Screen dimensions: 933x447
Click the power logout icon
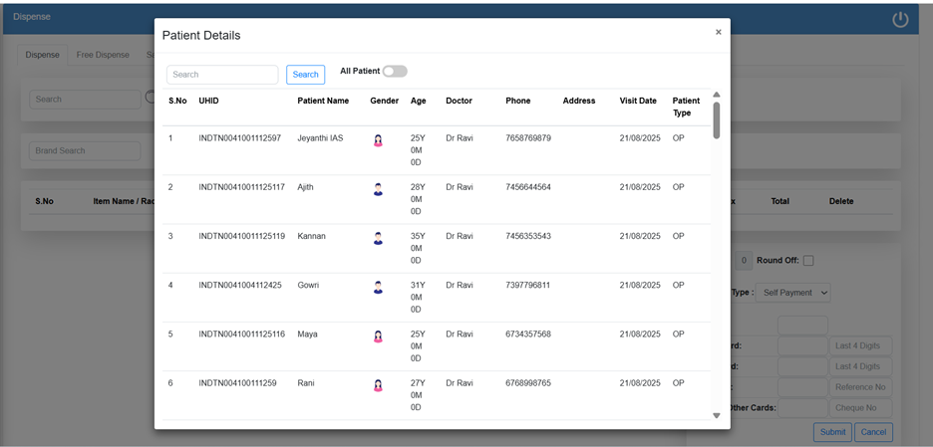900,19
